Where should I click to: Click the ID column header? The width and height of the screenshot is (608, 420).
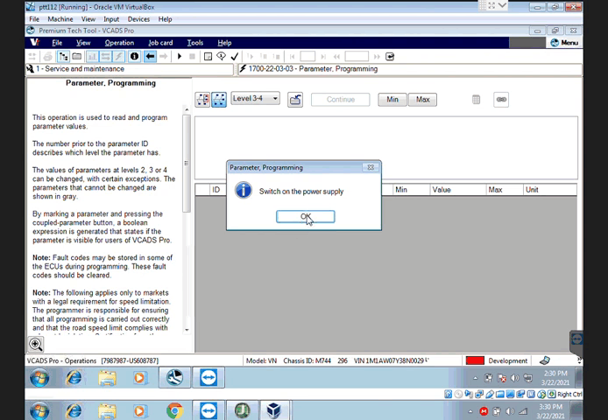[216, 190]
